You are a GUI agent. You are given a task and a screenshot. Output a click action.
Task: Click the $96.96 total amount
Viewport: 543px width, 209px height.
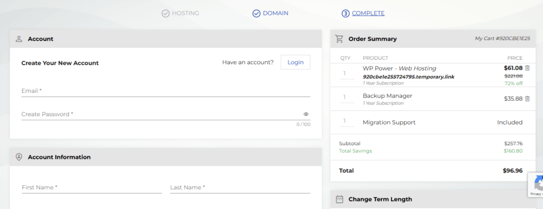(513, 170)
